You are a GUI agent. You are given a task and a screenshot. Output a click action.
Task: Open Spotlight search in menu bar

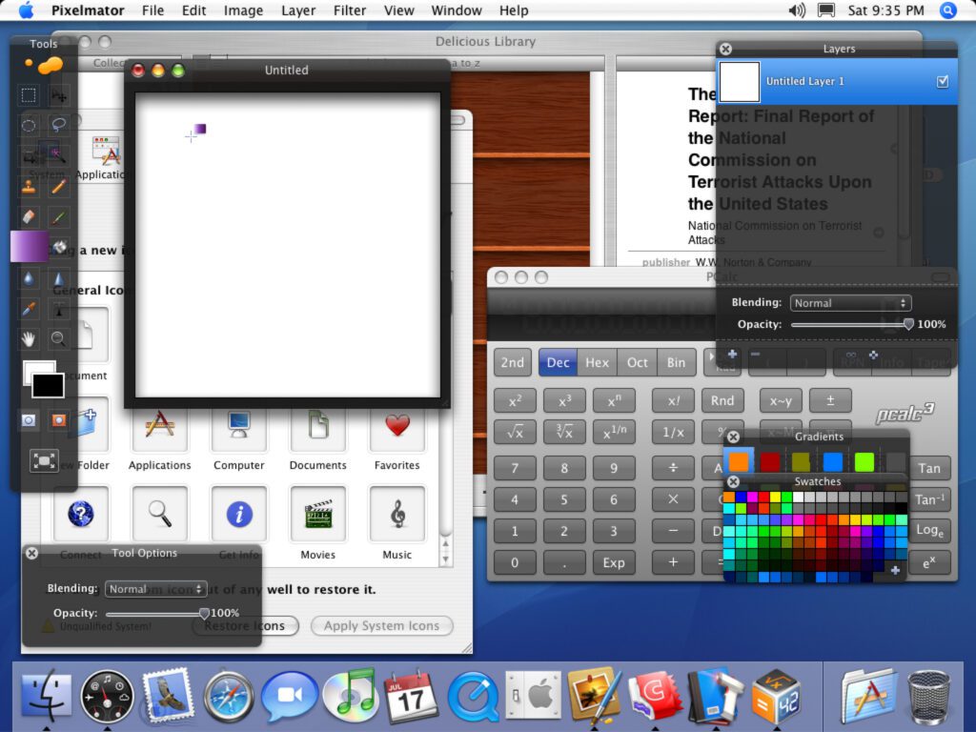click(x=947, y=10)
